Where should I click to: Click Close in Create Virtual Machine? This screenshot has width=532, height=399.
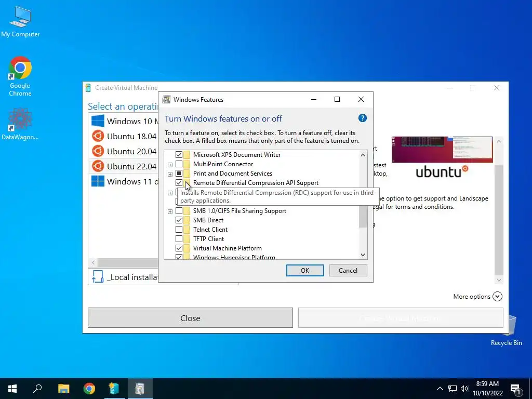[190, 318]
